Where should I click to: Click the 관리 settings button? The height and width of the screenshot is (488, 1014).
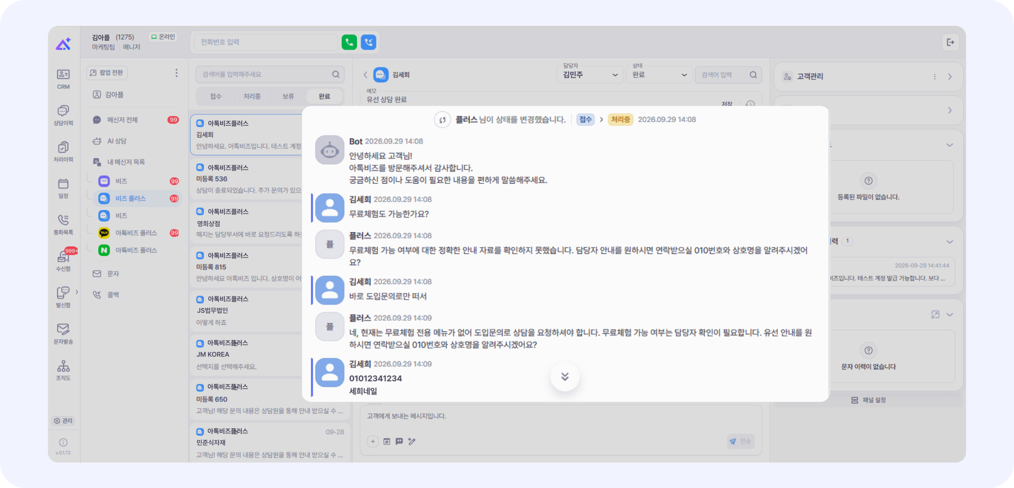63,420
